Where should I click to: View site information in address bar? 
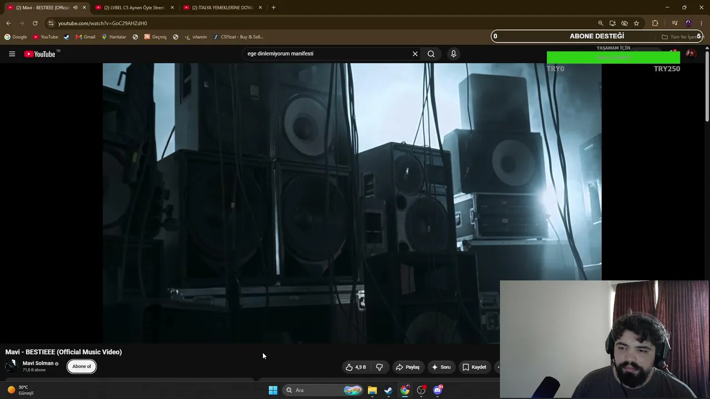pyautogui.click(x=50, y=23)
